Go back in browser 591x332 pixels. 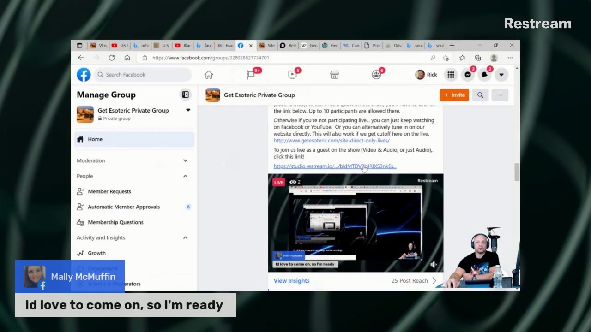[81, 58]
